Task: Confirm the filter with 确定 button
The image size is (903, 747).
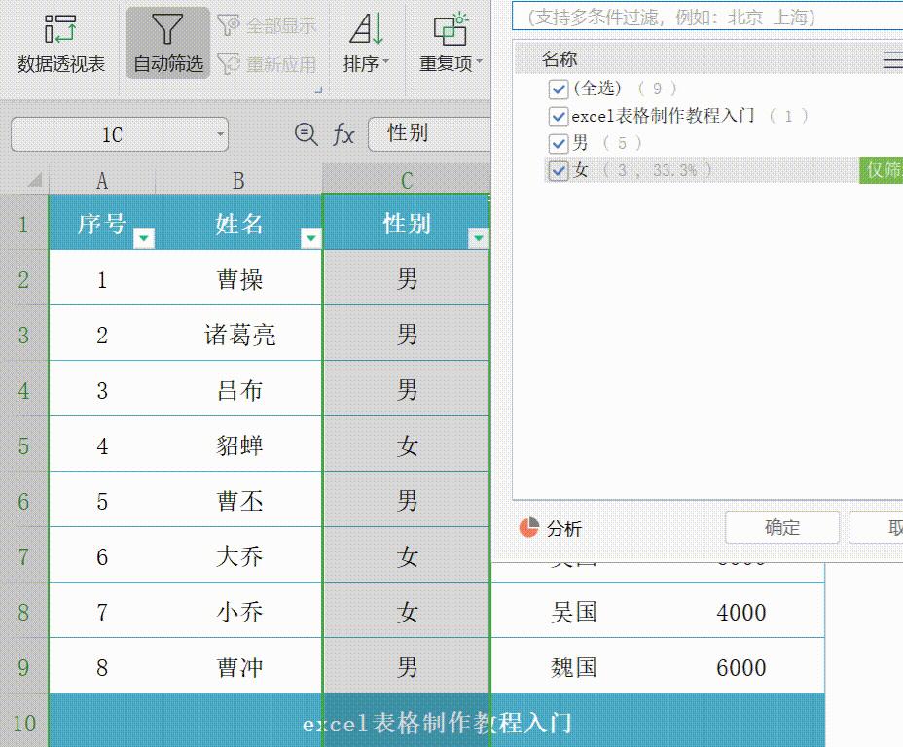Action: point(781,527)
